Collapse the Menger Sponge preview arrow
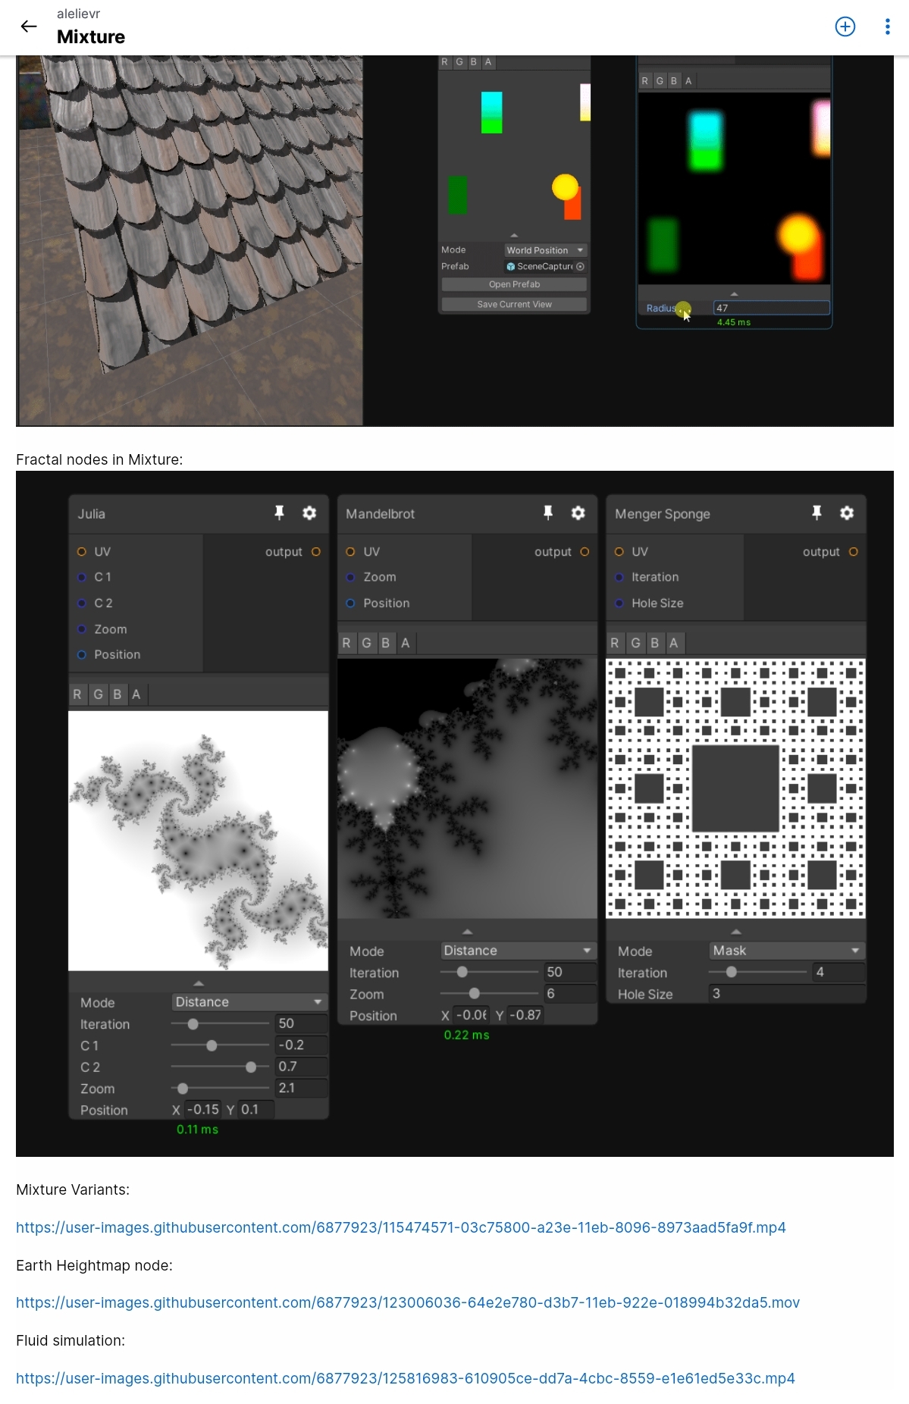The height and width of the screenshot is (1404, 909). (x=735, y=931)
